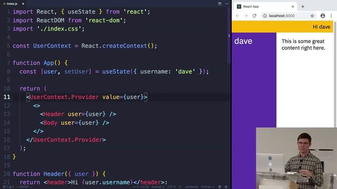Screen dimensions: 337x189
Task: Click 'App' function name on line 7
Action: 49,63
